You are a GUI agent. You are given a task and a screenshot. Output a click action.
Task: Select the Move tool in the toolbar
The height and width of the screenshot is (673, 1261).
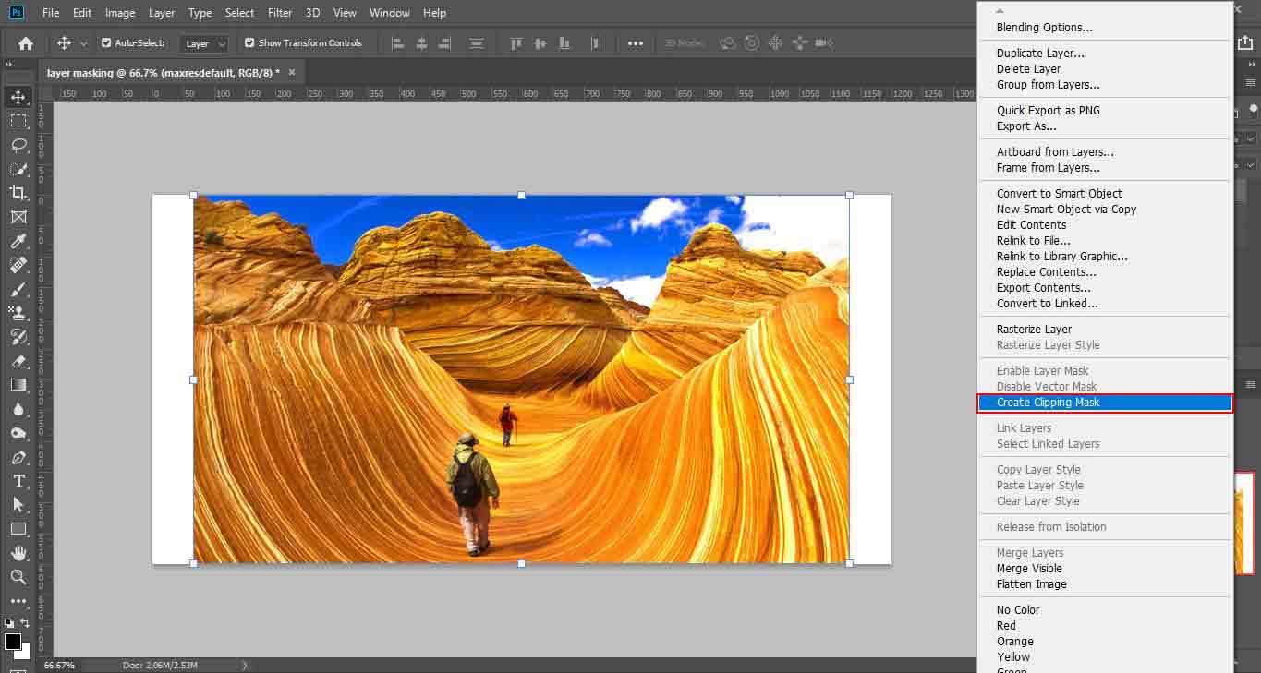pyautogui.click(x=18, y=97)
